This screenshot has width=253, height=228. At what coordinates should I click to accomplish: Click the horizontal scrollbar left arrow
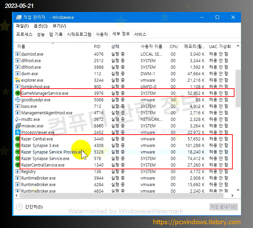16,195
